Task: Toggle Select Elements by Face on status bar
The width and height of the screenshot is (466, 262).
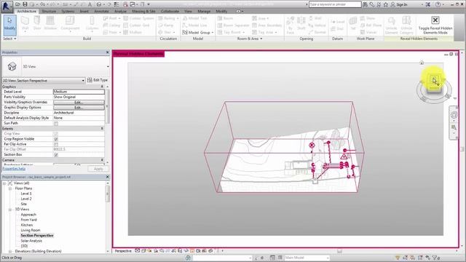Action: click(420, 258)
